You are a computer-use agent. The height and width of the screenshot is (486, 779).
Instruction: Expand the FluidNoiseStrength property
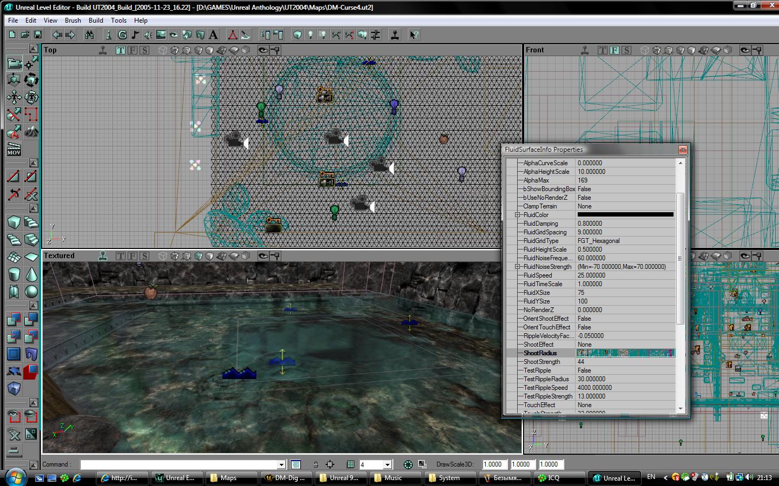click(x=518, y=267)
